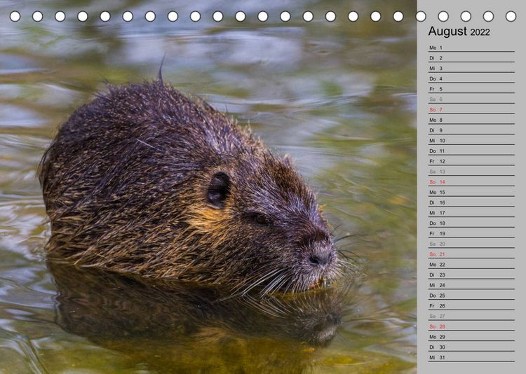Select the red 'So 21' date row
Image resolution: width=526 pixels, height=374 pixels.
click(471, 254)
